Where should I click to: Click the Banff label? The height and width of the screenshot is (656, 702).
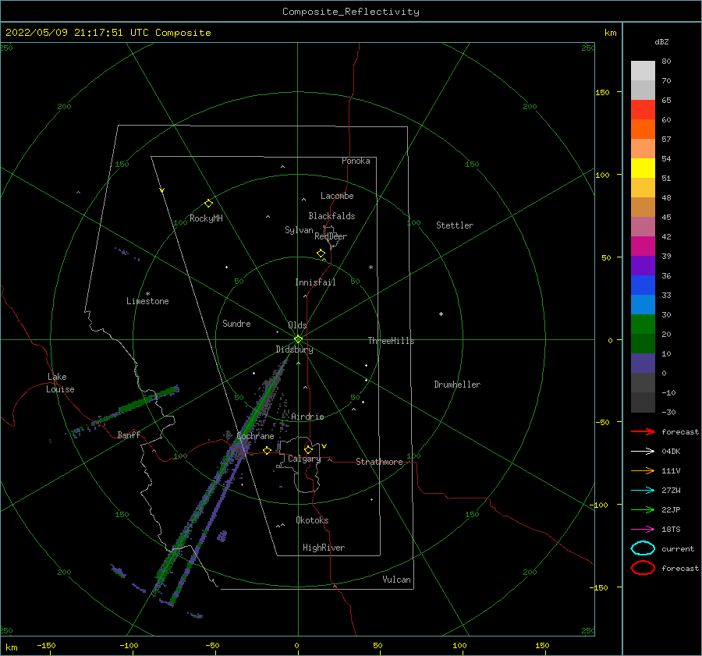129,434
